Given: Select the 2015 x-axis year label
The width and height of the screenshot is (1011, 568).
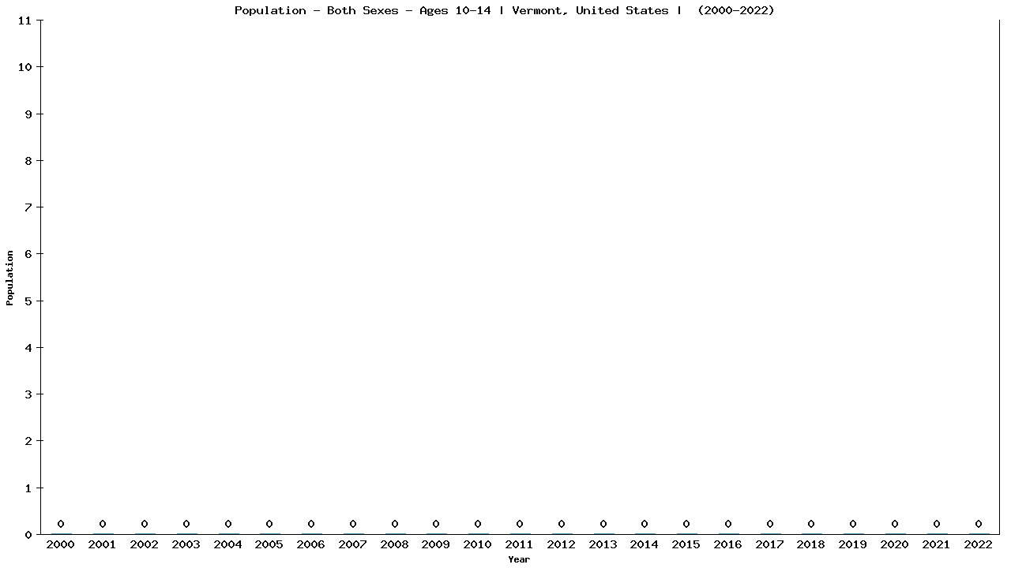Looking at the screenshot, I should tap(686, 544).
